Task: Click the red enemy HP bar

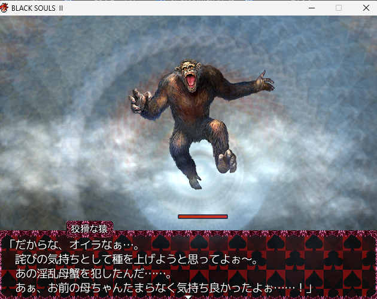Action: tap(203, 217)
